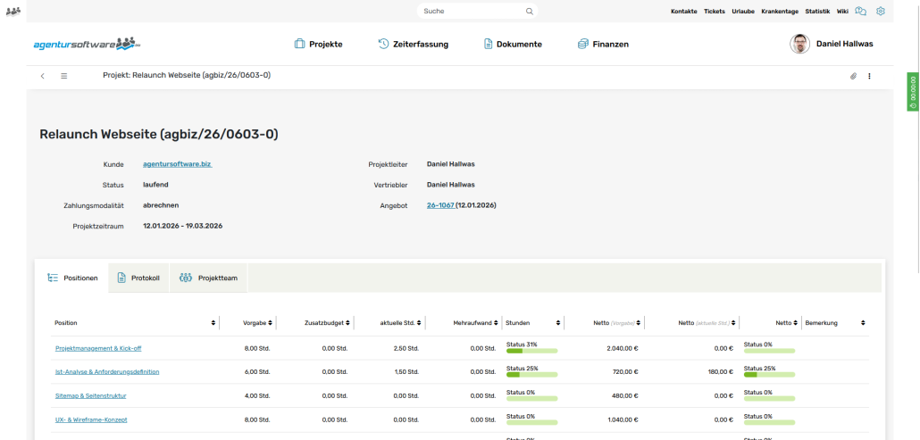Click the paperclip attachments icon
920x440 pixels.
(x=853, y=76)
